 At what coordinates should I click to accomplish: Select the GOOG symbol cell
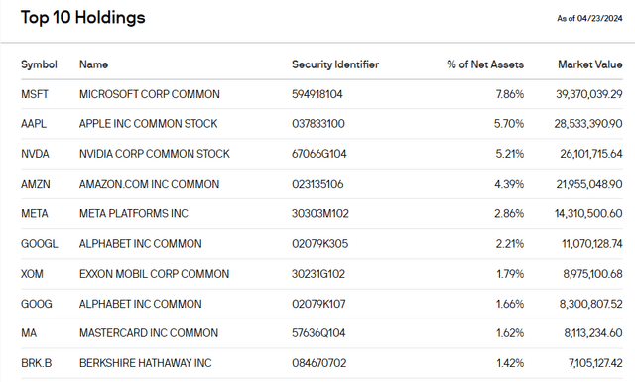[37, 304]
